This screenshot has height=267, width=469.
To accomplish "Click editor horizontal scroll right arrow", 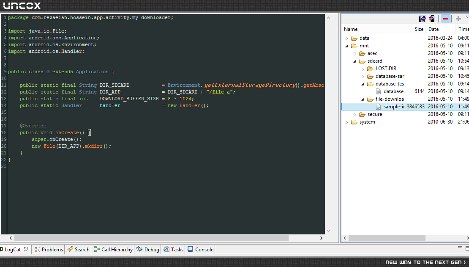I will pos(322,238).
